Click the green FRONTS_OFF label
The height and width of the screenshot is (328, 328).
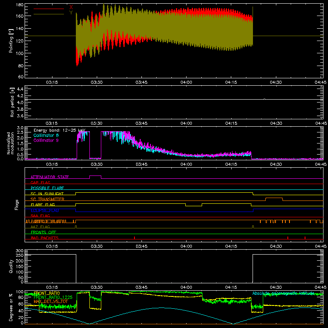(x=43, y=232)
